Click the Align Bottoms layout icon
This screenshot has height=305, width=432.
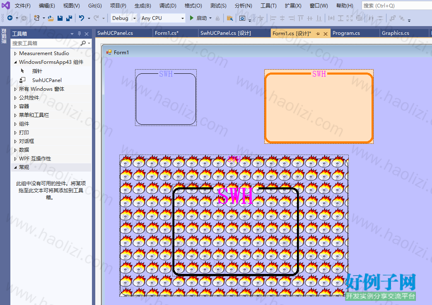(x=319, y=18)
